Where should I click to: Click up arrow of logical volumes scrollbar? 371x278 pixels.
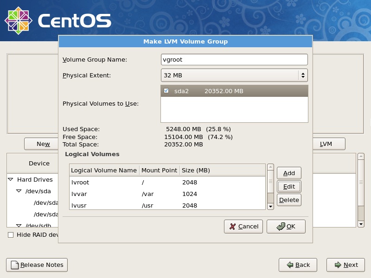(270, 167)
